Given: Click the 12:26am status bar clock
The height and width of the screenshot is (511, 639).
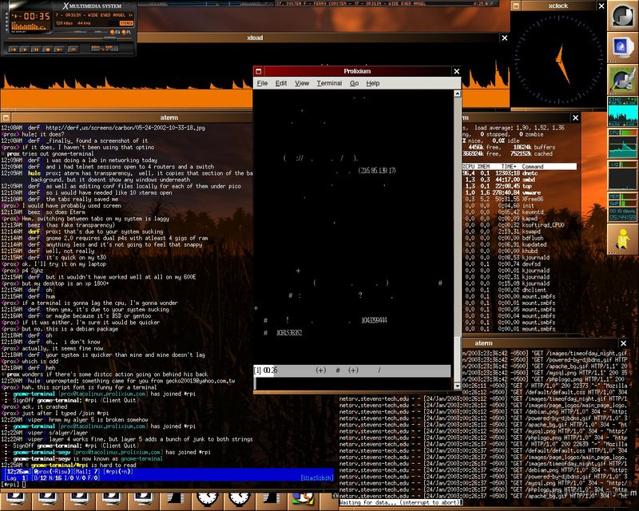Looking at the screenshot, I should click(16, 471).
